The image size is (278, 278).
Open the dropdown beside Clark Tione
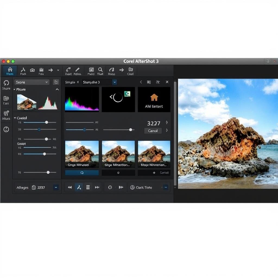click(166, 187)
